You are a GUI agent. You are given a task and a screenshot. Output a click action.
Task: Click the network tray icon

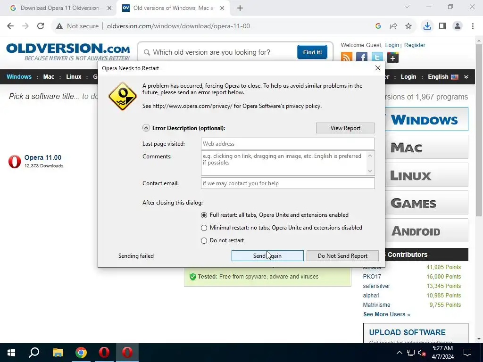[x=411, y=353]
